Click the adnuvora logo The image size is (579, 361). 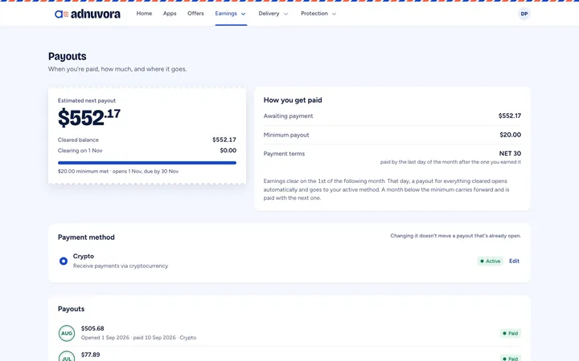[x=88, y=14]
